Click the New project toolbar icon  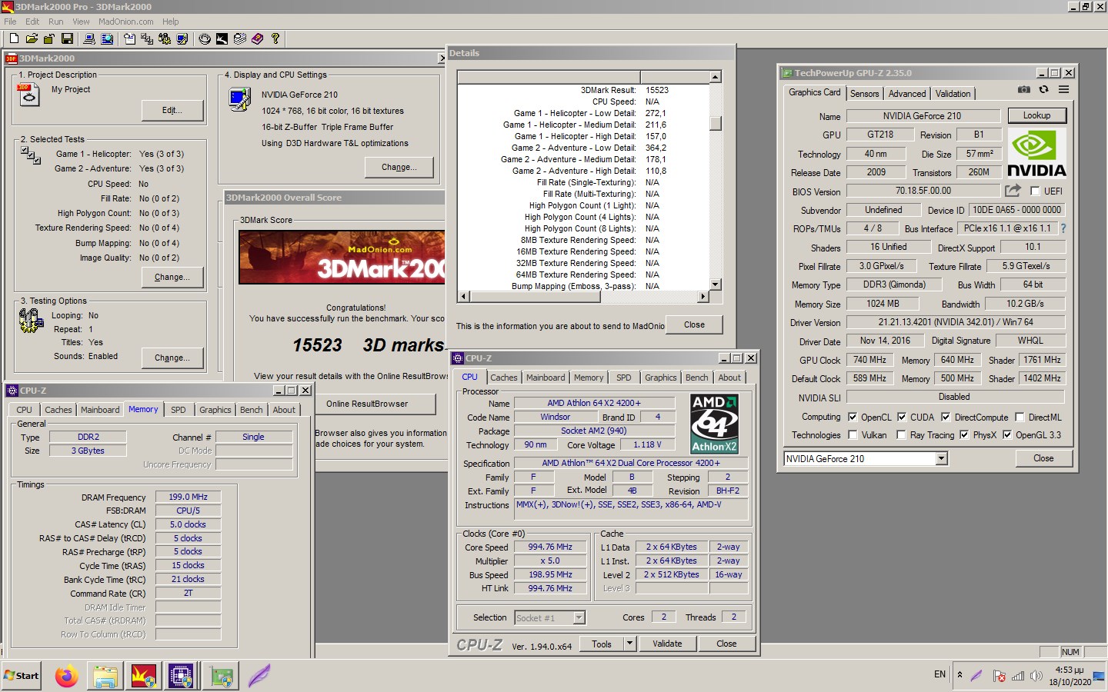tap(14, 38)
